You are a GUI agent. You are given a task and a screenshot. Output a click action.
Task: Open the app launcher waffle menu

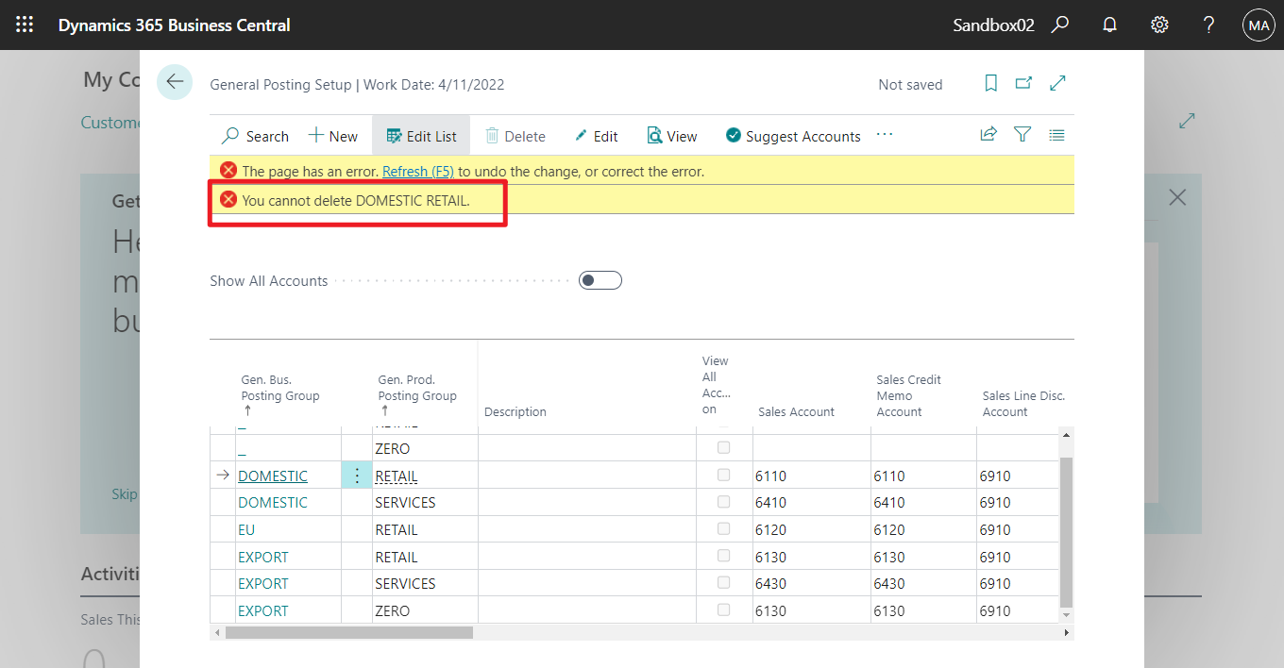(25, 25)
